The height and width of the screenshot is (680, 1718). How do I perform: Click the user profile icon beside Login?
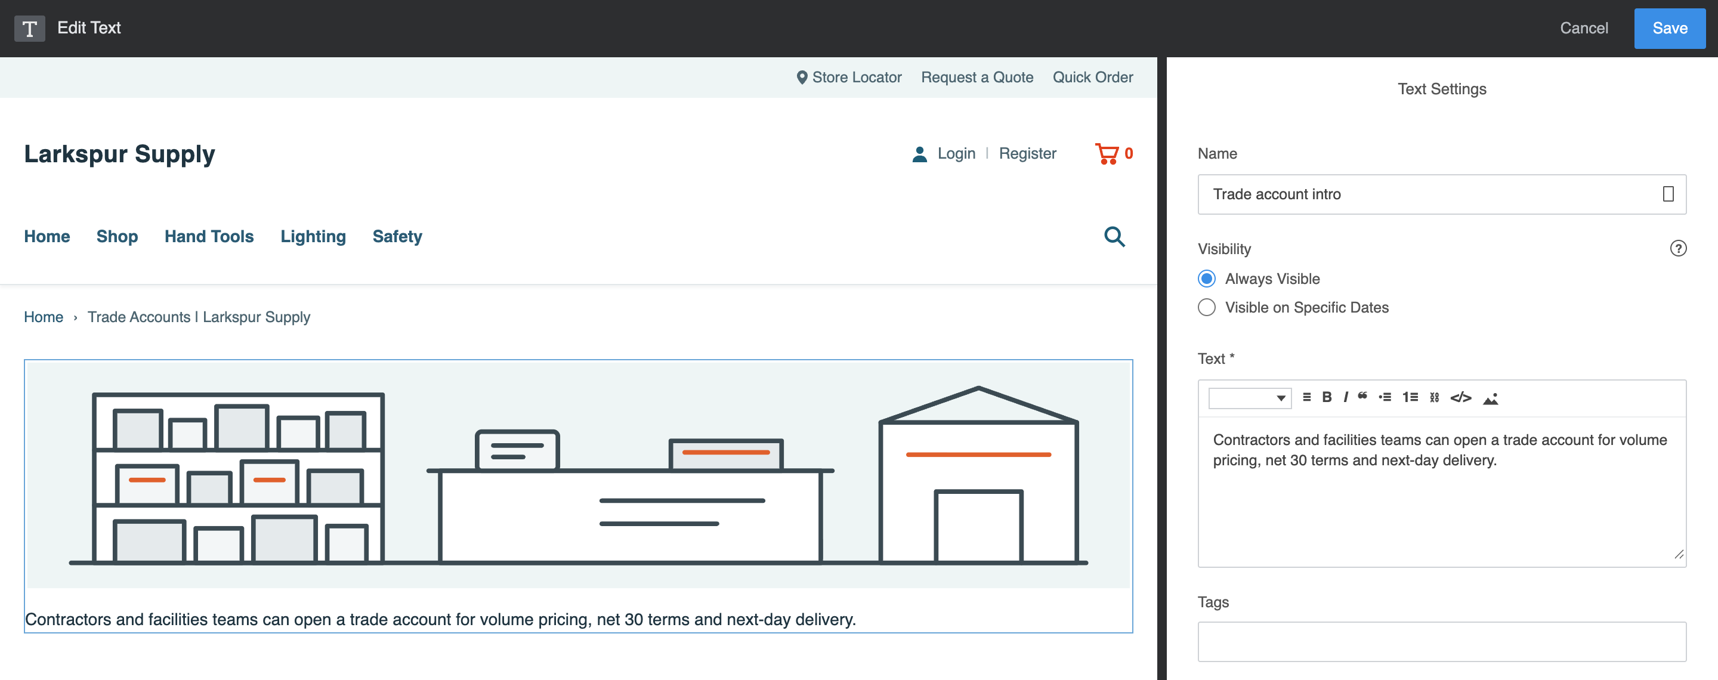pyautogui.click(x=919, y=154)
